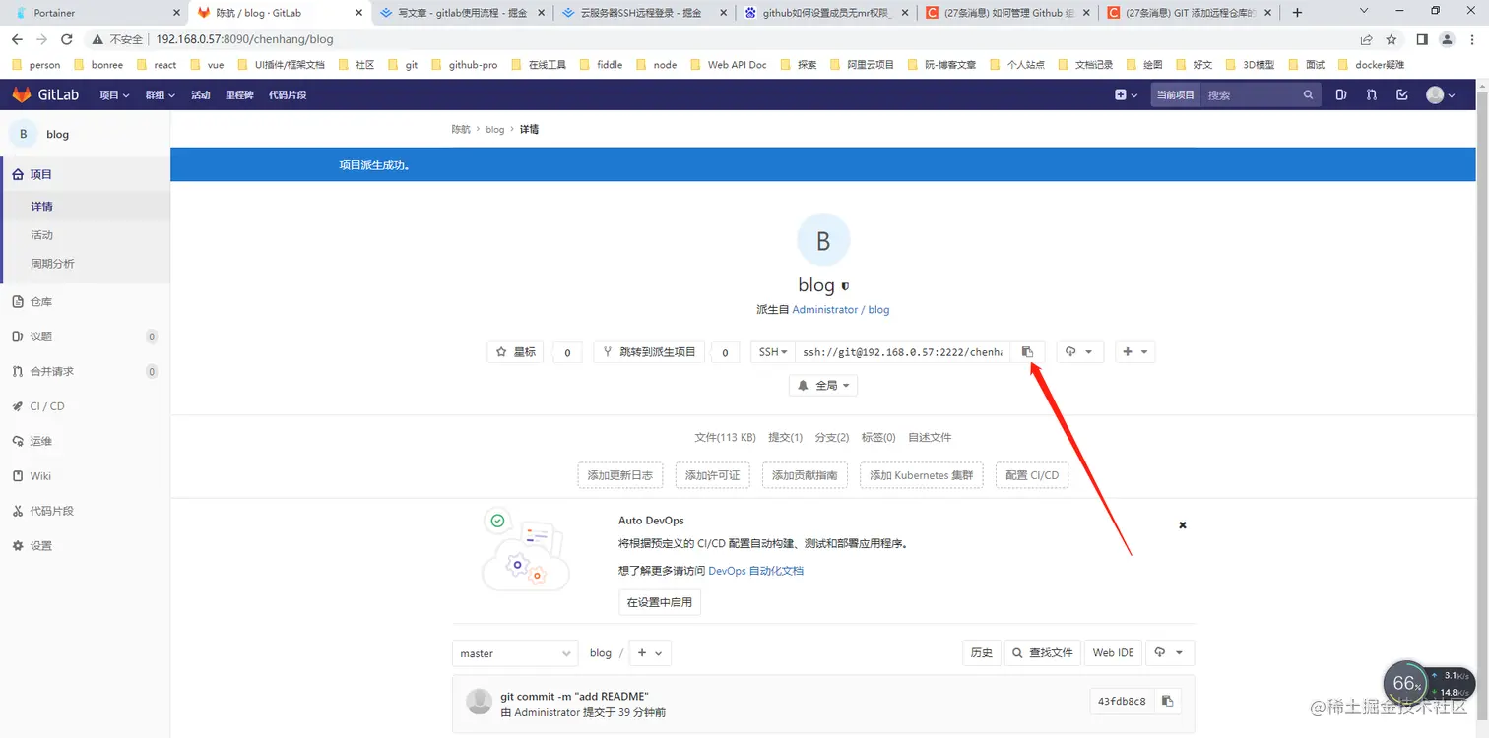
Task: Select 周期分析 in the sidebar
Action: click(52, 264)
